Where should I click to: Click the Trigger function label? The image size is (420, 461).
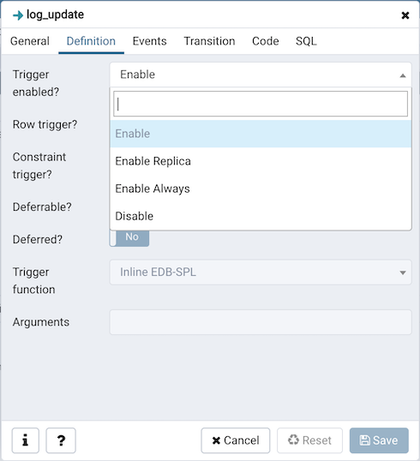tap(33, 281)
